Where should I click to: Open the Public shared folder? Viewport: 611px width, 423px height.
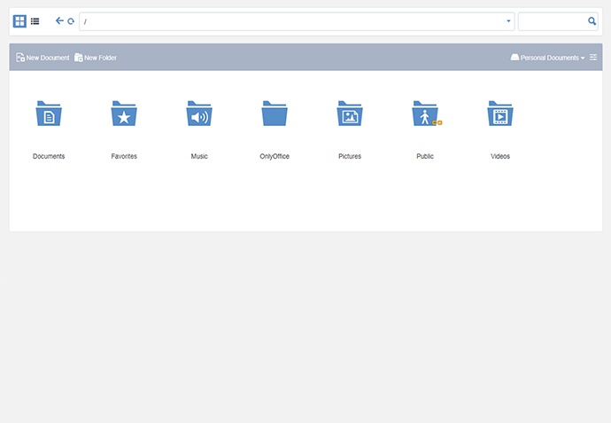coord(425,114)
